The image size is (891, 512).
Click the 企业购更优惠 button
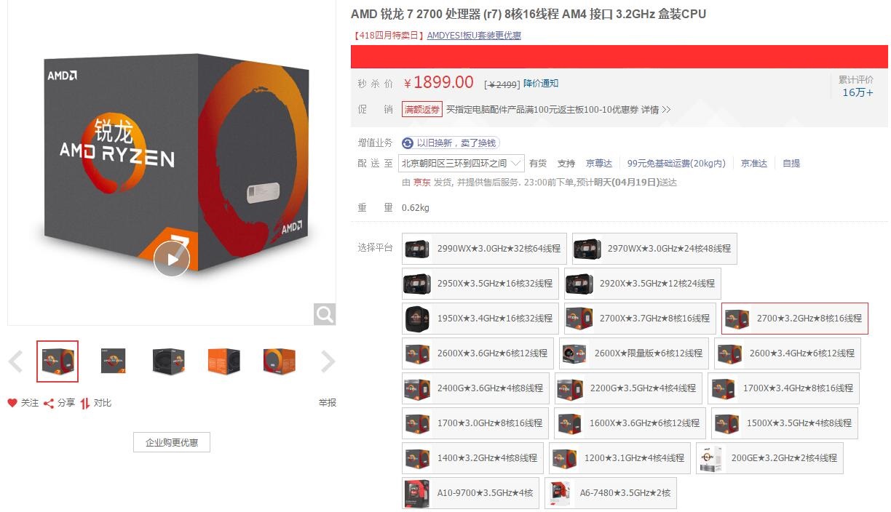tap(172, 442)
